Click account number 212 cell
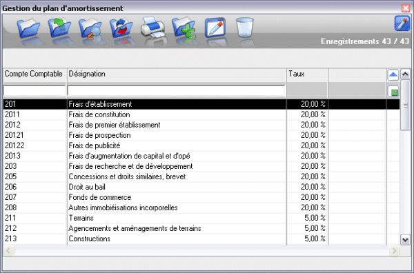 click(35, 228)
